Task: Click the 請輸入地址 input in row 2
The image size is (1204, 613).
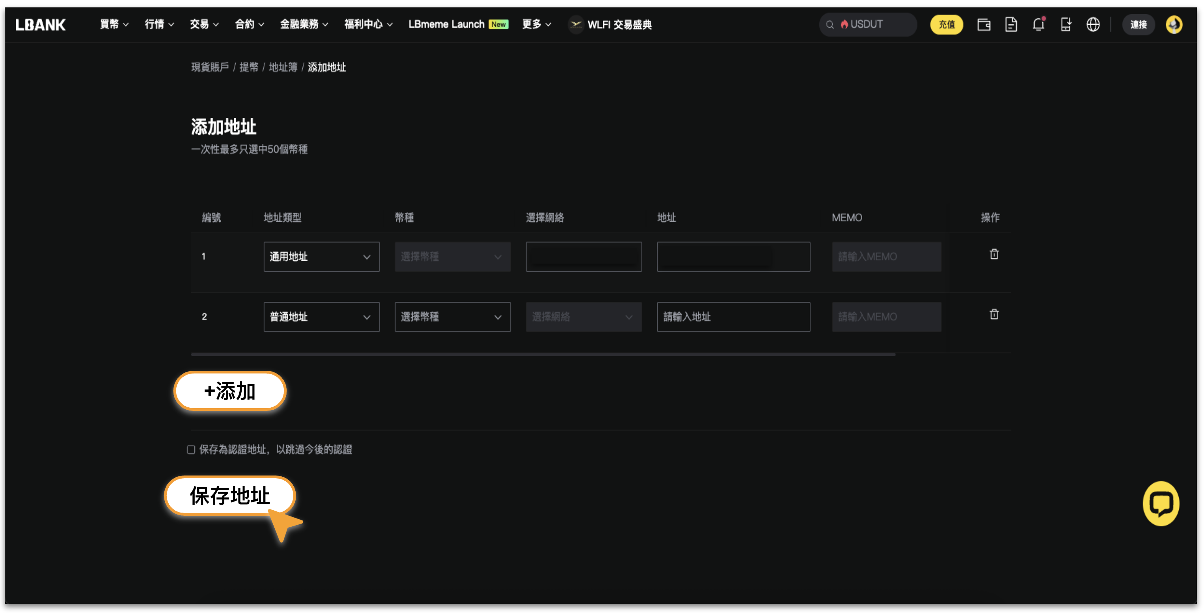Action: click(x=733, y=317)
